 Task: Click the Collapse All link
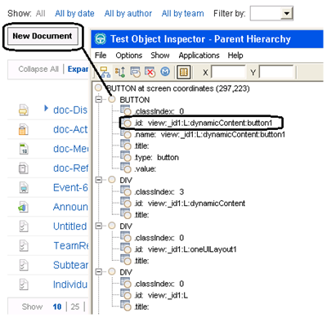tap(38, 69)
